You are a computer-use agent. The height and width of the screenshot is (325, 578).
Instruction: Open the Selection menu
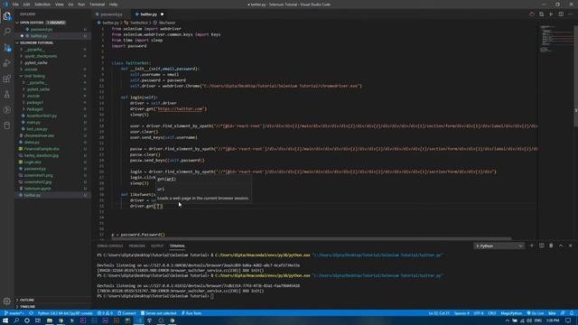[x=42, y=5]
